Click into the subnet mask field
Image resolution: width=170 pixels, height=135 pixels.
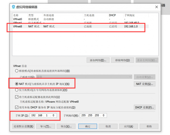pyautogui.click(x=93, y=115)
